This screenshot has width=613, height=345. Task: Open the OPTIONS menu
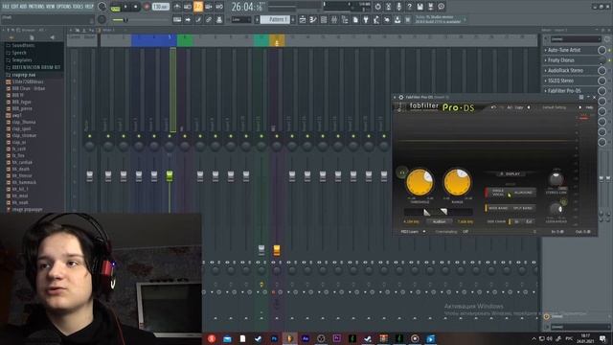(x=64, y=7)
